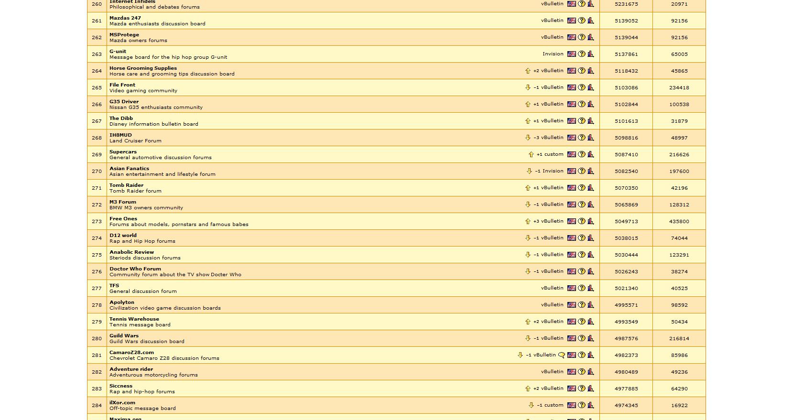
Task: Open the G35 Driver forum link
Action: pos(124,101)
